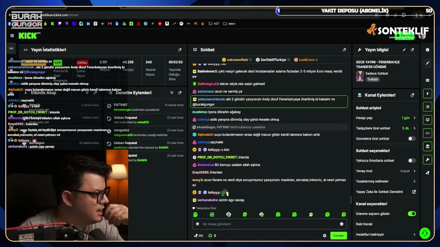Click the Gönder send button
Viewport: 440px width, 247px height.
coord(339,236)
